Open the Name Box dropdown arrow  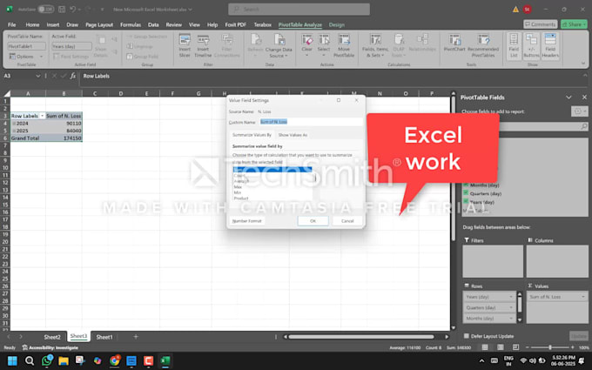coord(37,76)
